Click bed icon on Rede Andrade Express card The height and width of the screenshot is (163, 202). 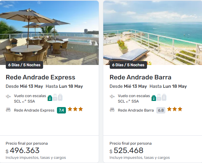coord(8,110)
